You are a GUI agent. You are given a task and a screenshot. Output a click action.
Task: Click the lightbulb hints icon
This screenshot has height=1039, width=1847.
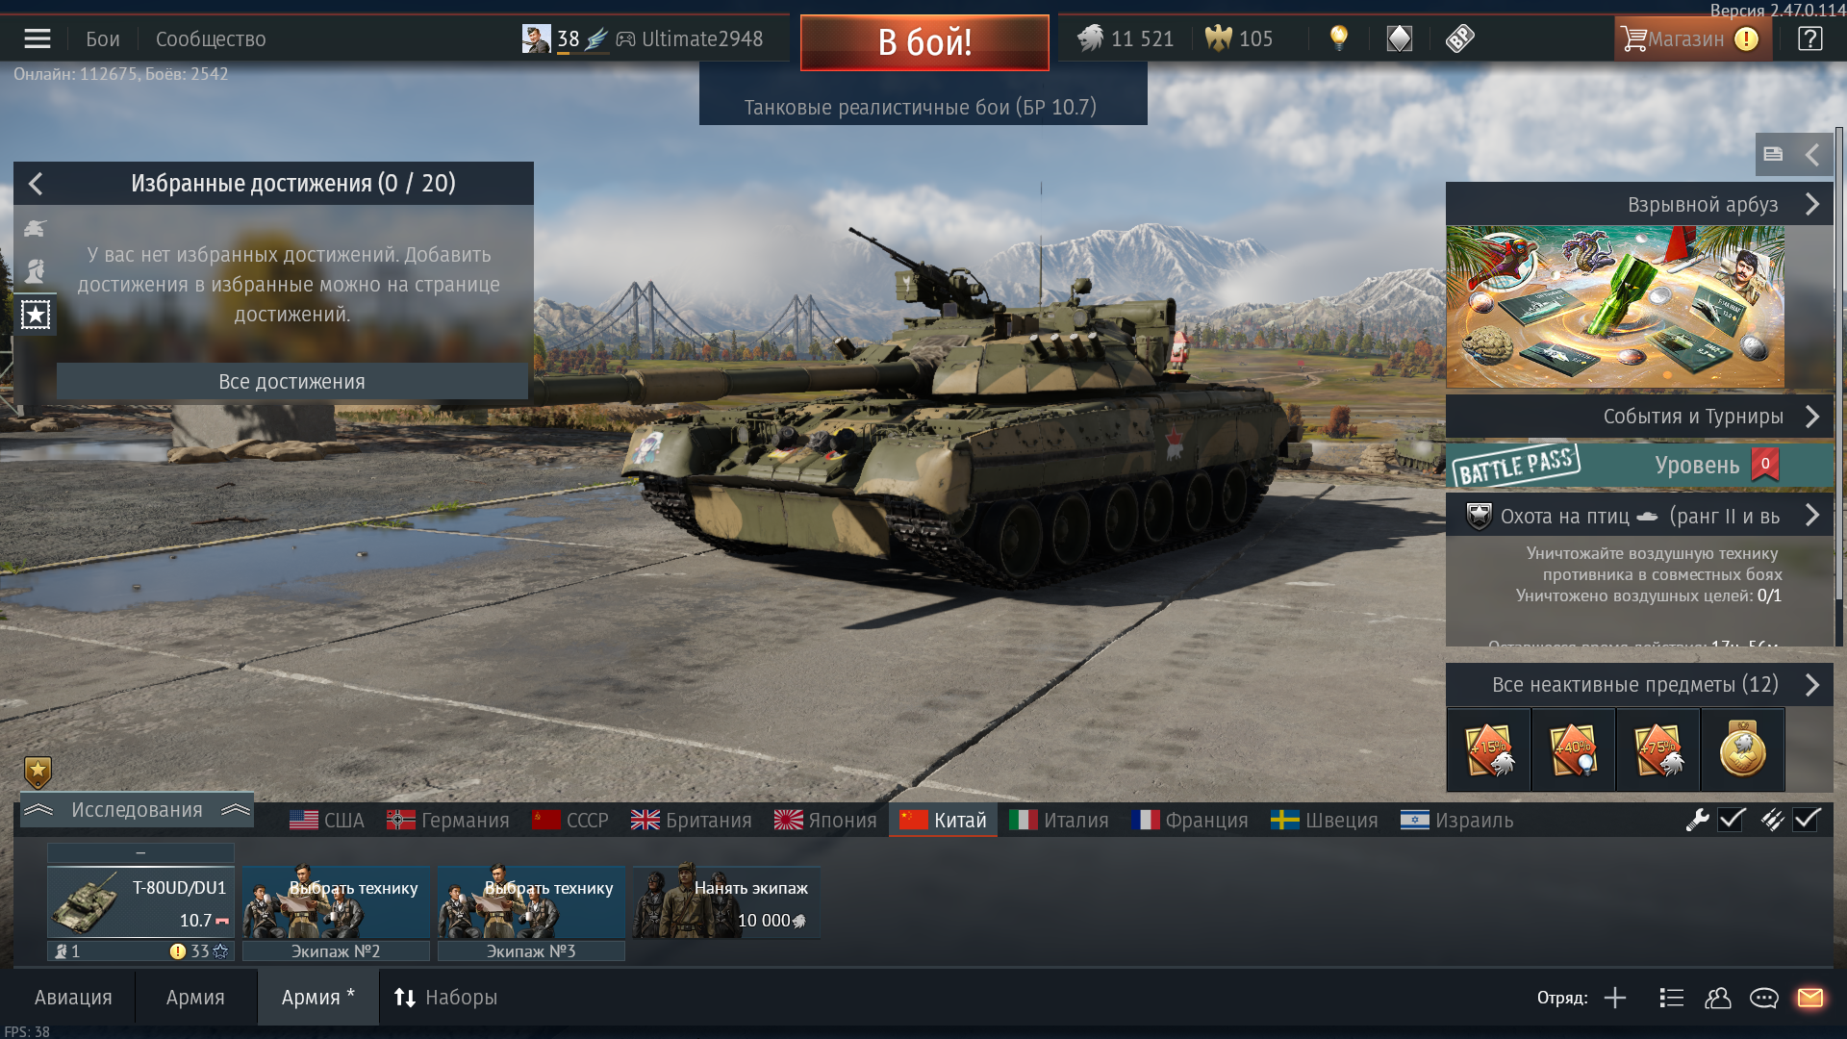tap(1338, 38)
